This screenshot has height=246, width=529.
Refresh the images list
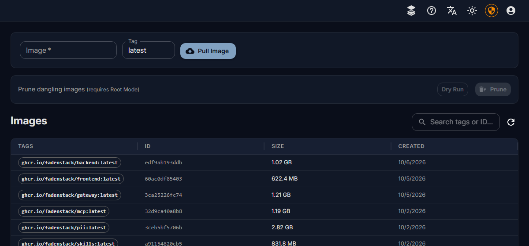(x=511, y=122)
